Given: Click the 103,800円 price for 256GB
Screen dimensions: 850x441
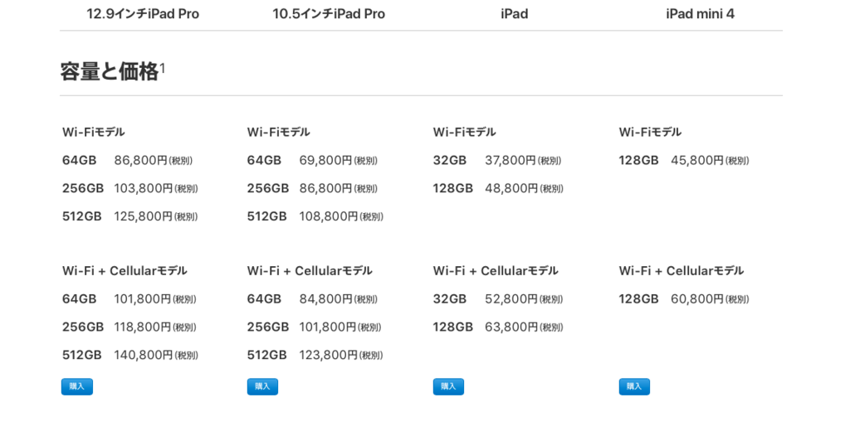Looking at the screenshot, I should [x=143, y=188].
